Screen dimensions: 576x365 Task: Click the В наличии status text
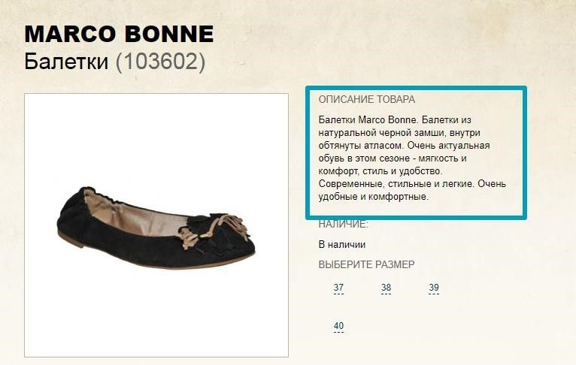[x=341, y=244]
